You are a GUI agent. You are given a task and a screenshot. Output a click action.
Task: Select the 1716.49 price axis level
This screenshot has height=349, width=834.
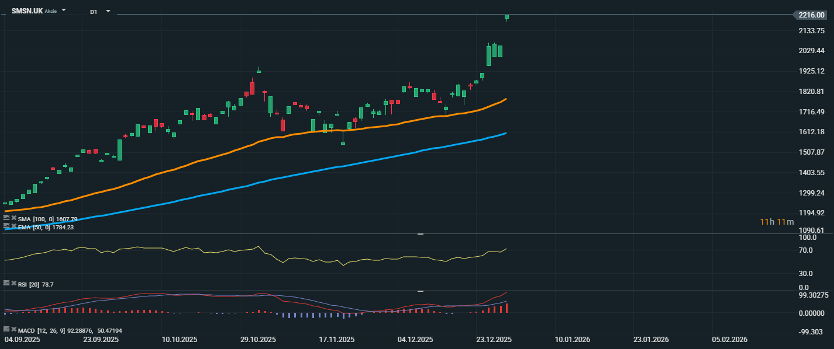[x=812, y=111]
